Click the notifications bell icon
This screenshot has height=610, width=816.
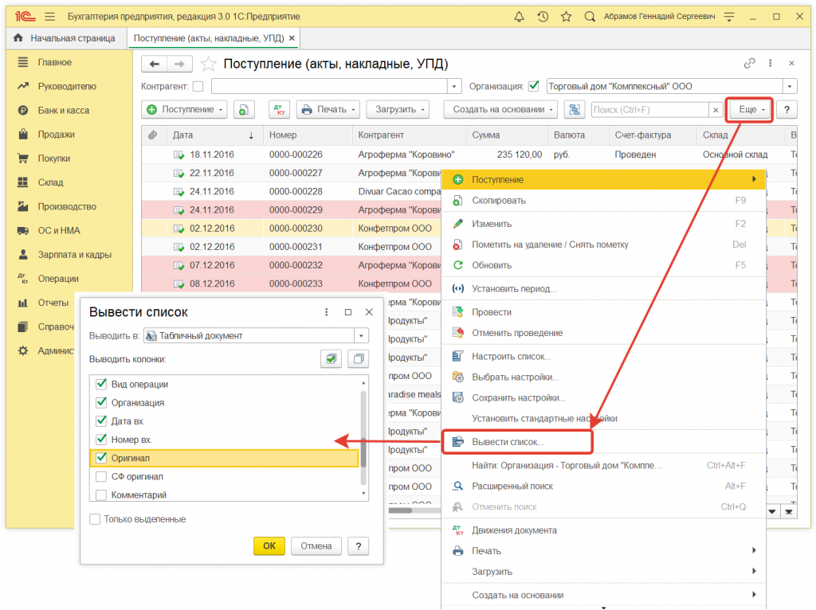coord(520,16)
